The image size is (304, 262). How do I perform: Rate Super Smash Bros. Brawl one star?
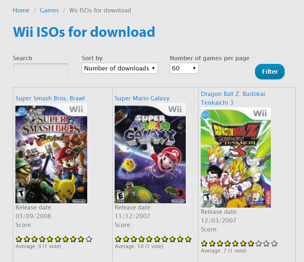pos(19,239)
